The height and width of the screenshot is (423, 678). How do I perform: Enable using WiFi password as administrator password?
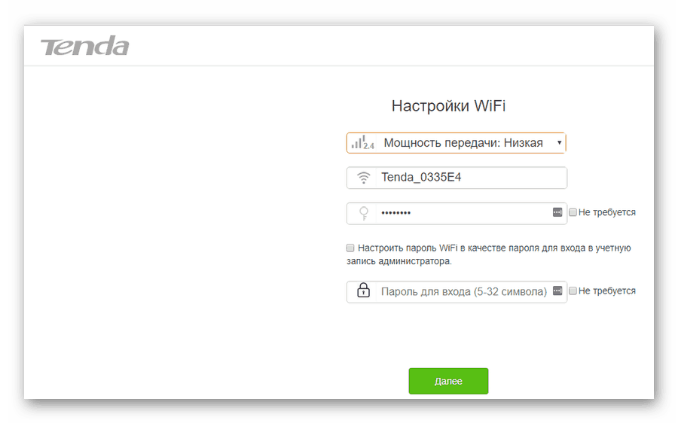[x=350, y=248]
